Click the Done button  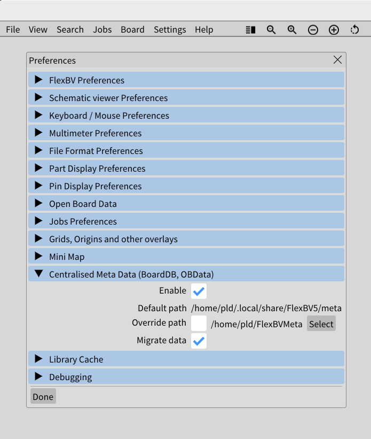point(43,396)
